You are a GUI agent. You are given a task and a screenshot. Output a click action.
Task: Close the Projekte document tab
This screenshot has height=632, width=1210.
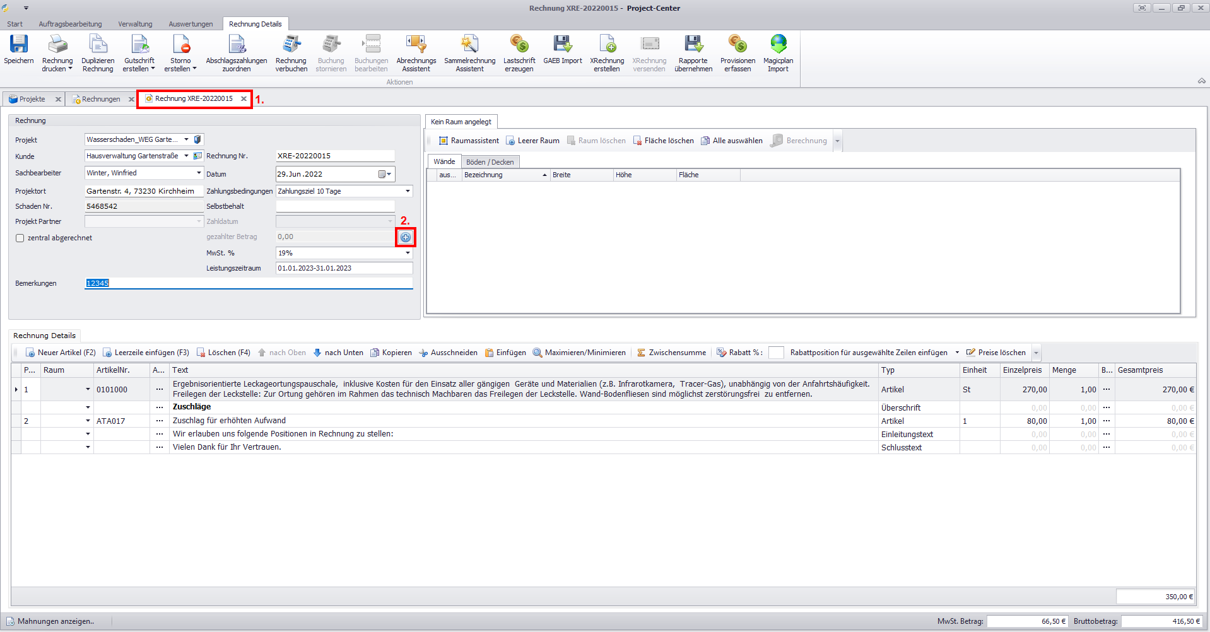click(x=58, y=99)
